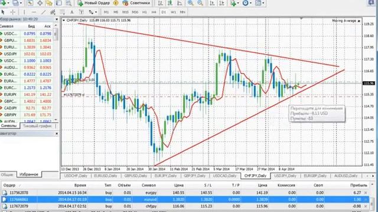
Task: Switch chart to bar chart type
Action: [x=160, y=3]
